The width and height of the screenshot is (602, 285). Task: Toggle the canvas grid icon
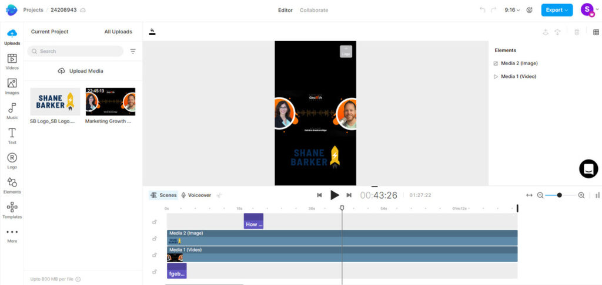click(596, 33)
